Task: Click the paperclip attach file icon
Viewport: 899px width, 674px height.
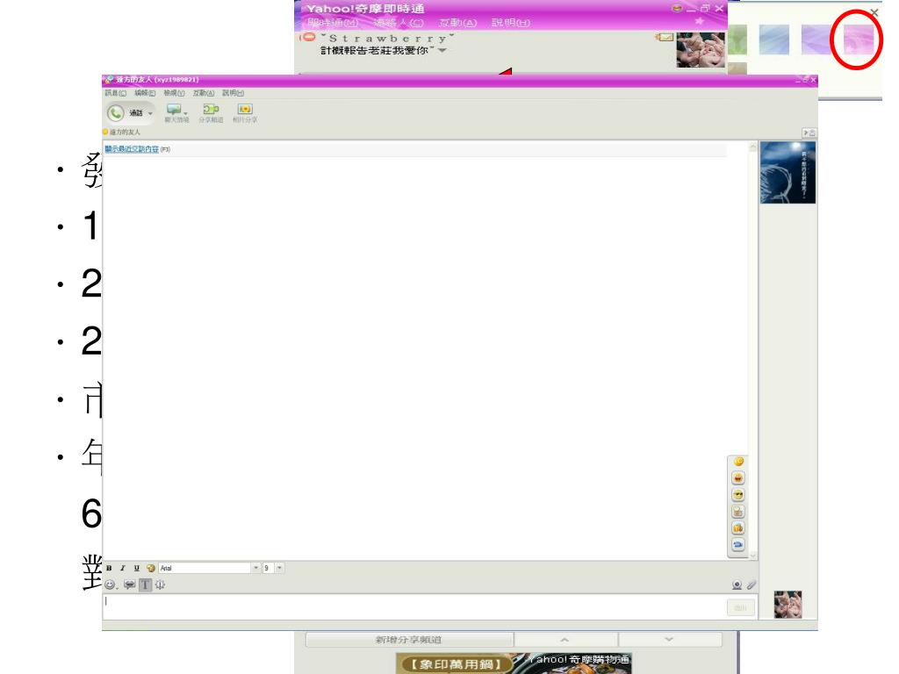Action: click(752, 584)
